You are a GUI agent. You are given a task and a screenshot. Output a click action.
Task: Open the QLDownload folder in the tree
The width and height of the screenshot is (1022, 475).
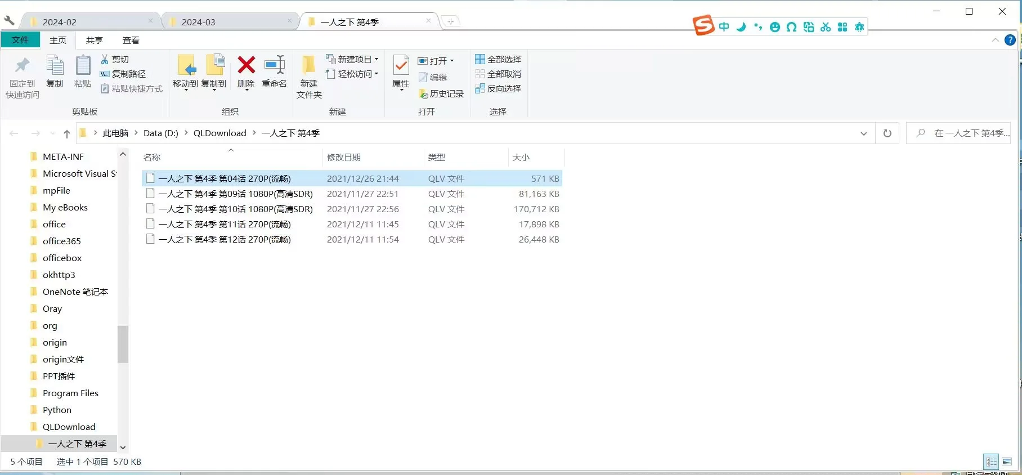pos(69,427)
